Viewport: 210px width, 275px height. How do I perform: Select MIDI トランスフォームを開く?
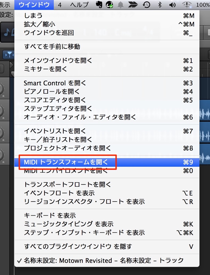107,162
